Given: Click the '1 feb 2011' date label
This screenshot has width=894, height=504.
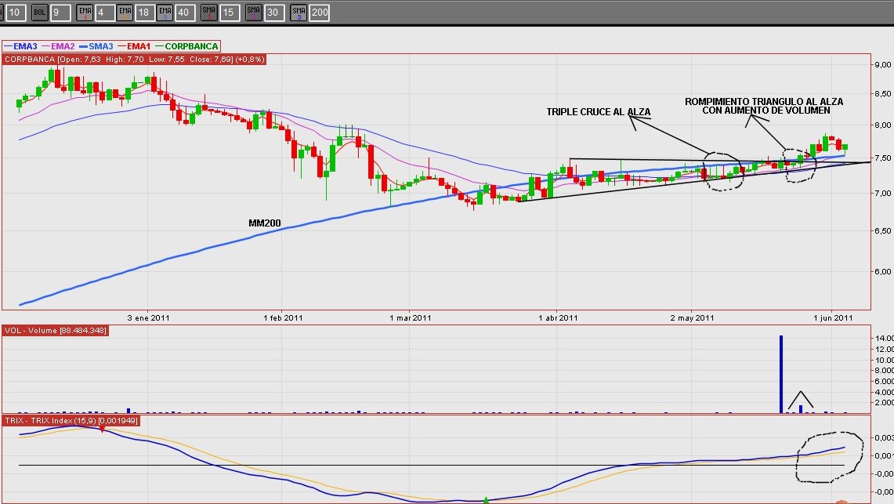Looking at the screenshot, I should pyautogui.click(x=283, y=318).
